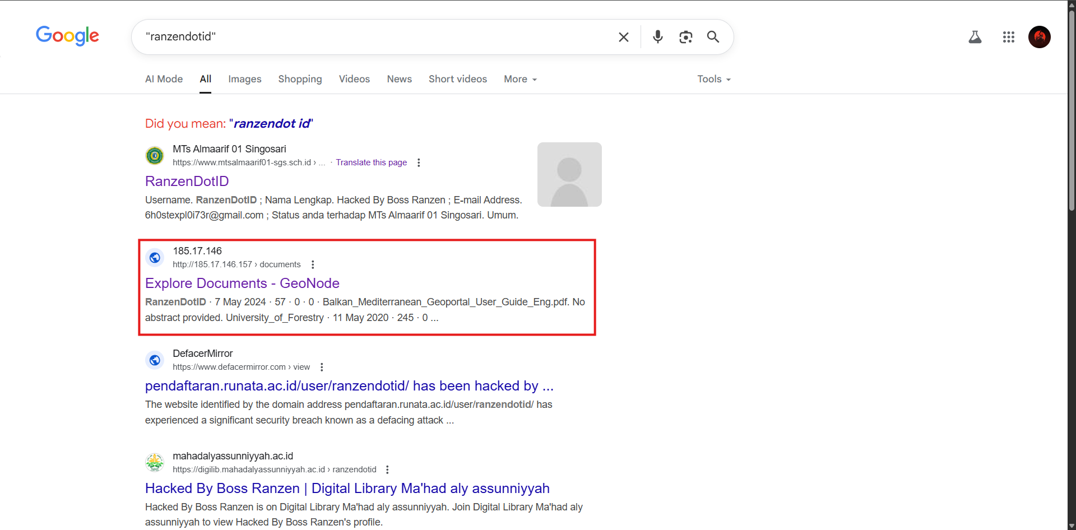
Task: Open AI Mode tab
Action: pos(164,79)
